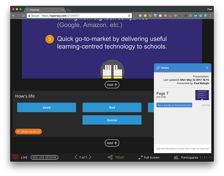Click the orange arrow extension icon
The image size is (224, 176).
145,16
